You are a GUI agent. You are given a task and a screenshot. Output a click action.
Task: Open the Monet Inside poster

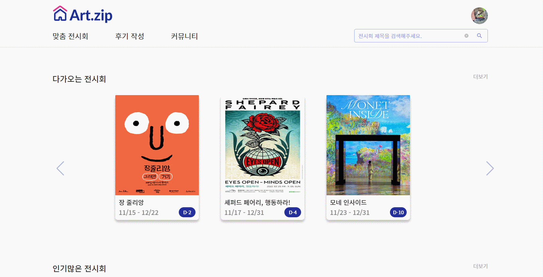click(368, 145)
